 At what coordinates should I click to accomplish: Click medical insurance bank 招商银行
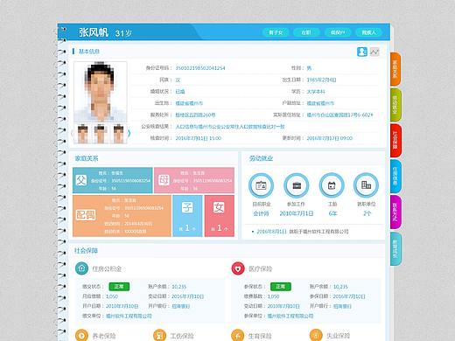342,306
